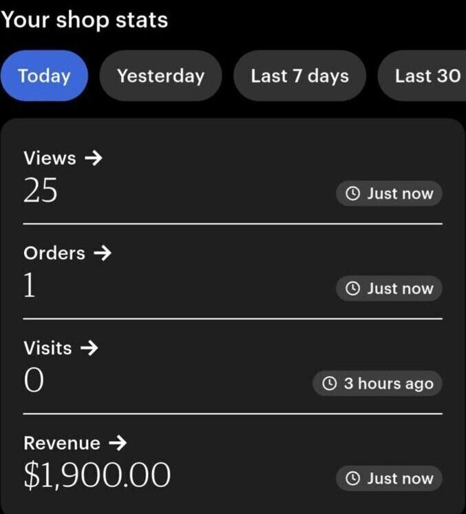The image size is (466, 514).
Task: Click the clock icon beside Orders
Action: [352, 289]
